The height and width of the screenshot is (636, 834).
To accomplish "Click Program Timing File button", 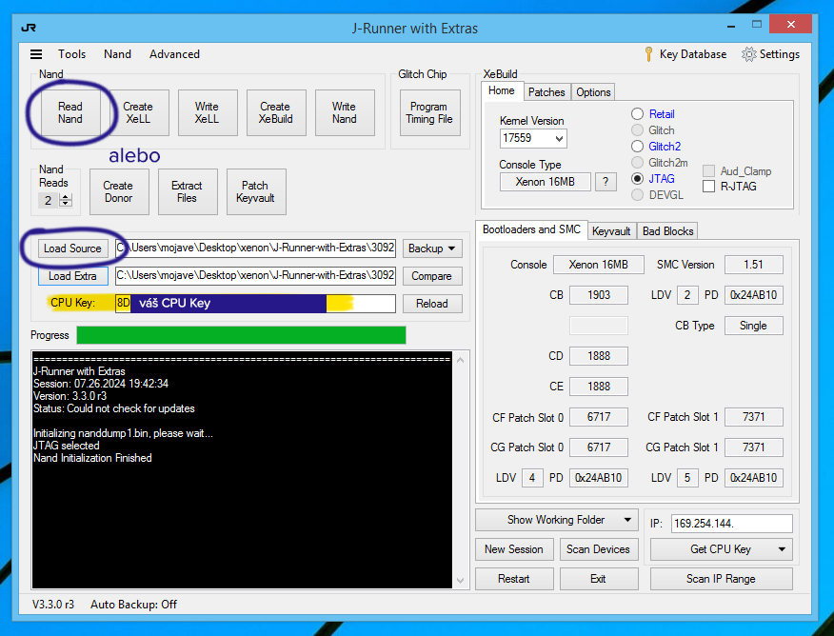I will (429, 112).
